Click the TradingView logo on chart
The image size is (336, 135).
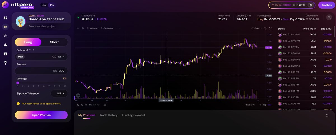point(78,95)
